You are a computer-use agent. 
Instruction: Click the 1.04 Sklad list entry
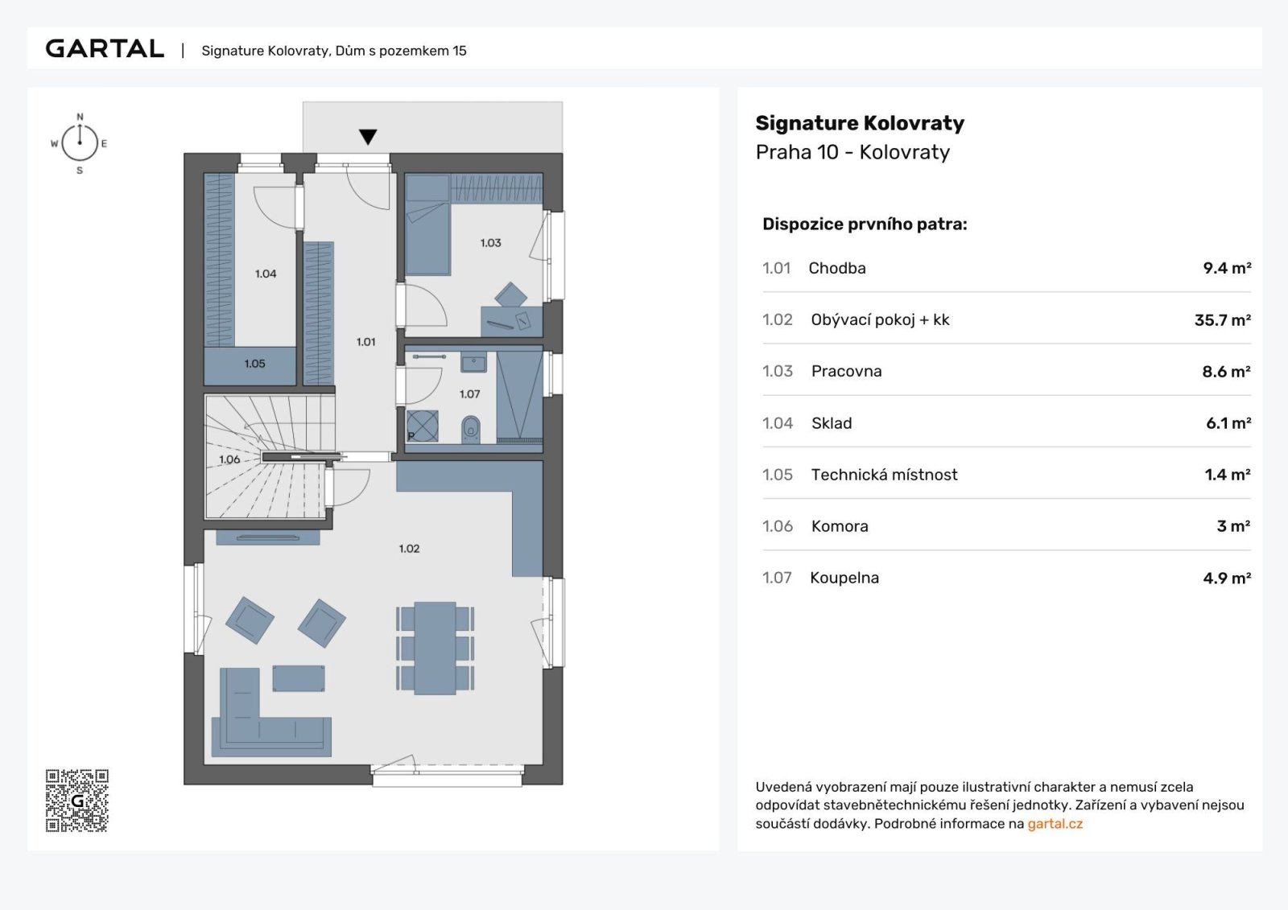pos(1006,423)
